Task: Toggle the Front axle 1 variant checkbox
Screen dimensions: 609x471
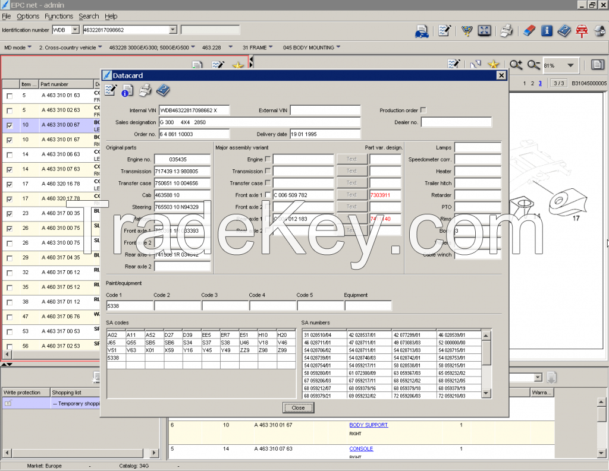Action: [x=268, y=195]
